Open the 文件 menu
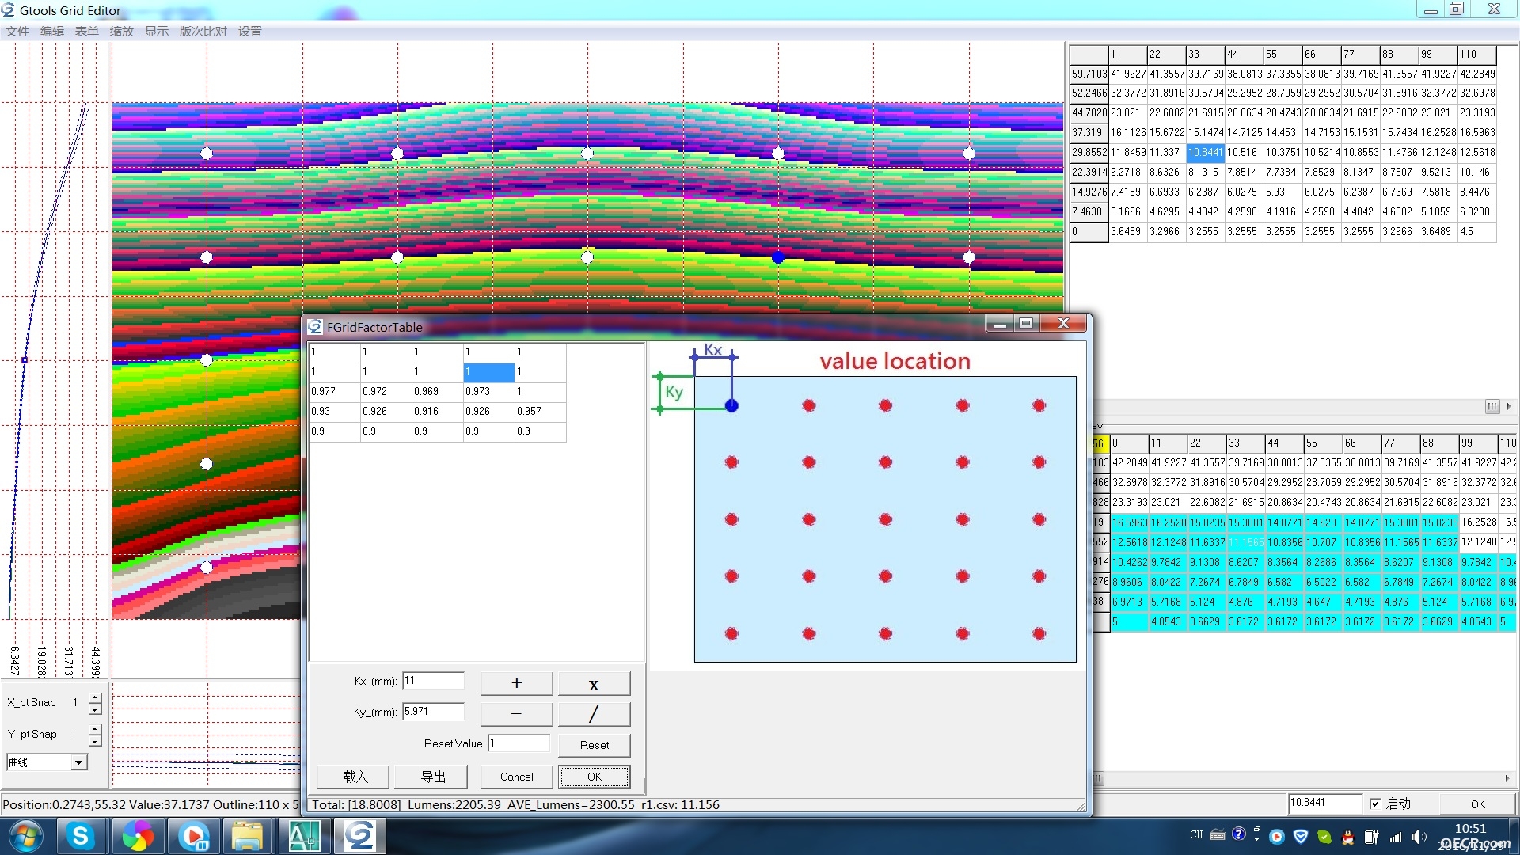The width and height of the screenshot is (1520, 855). [x=17, y=32]
